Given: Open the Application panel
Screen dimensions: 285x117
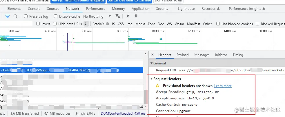Looking at the screenshot, I should (141, 8).
